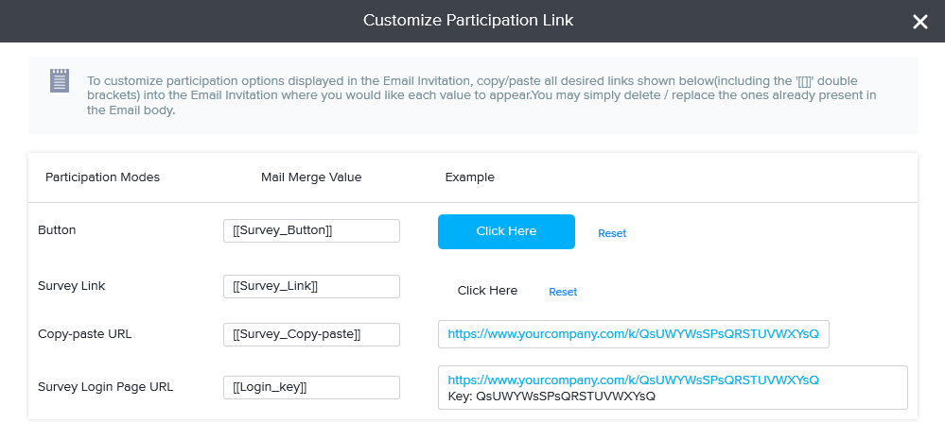Image resolution: width=945 pixels, height=439 pixels.
Task: Close the Customize Participation Link dialog
Action: click(x=919, y=22)
